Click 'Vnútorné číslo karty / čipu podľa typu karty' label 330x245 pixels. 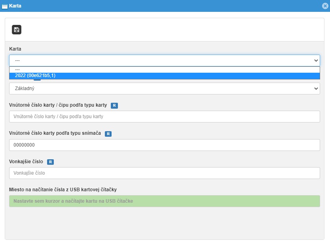[58, 106]
